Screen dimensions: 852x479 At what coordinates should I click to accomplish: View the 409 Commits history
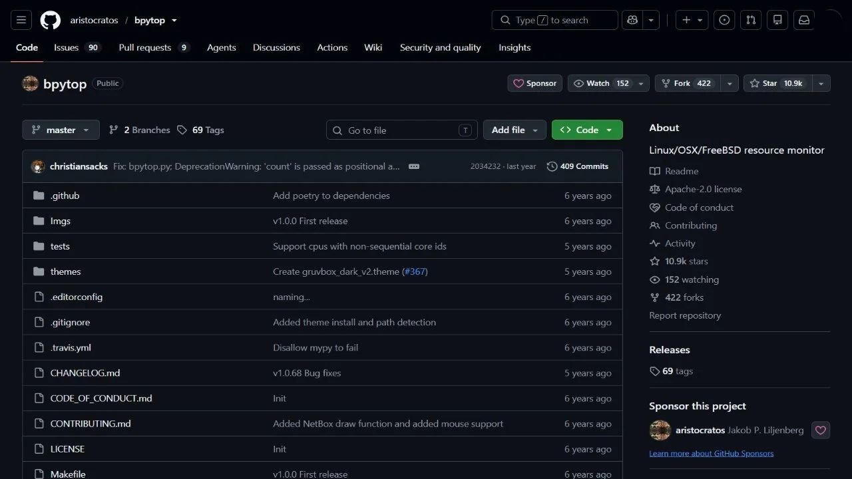[x=578, y=166]
